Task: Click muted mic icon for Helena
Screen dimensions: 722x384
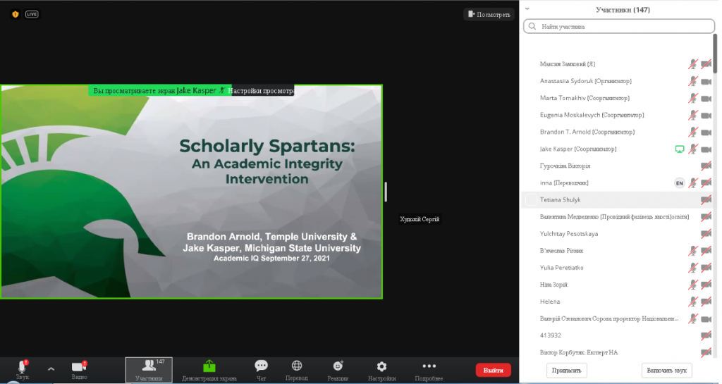Action: (693, 302)
